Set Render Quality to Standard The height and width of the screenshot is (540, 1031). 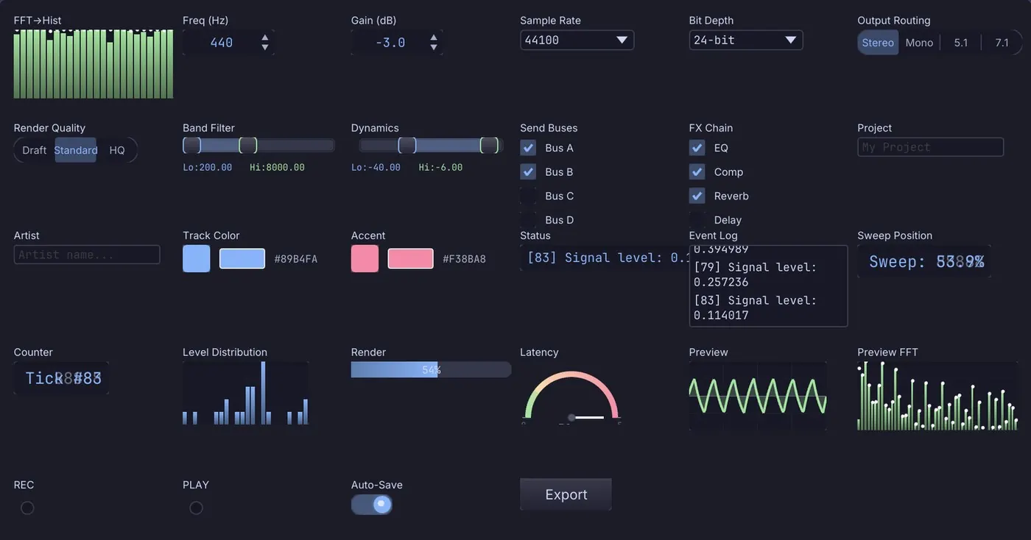[76, 150]
